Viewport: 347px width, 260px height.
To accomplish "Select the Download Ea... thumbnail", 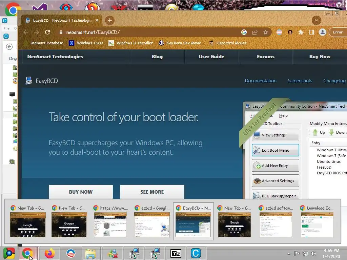I will 317,221.
